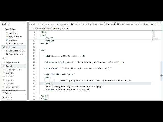163x122 pixels.
Task: Click the globe browser preview icon
Action: 152,24
